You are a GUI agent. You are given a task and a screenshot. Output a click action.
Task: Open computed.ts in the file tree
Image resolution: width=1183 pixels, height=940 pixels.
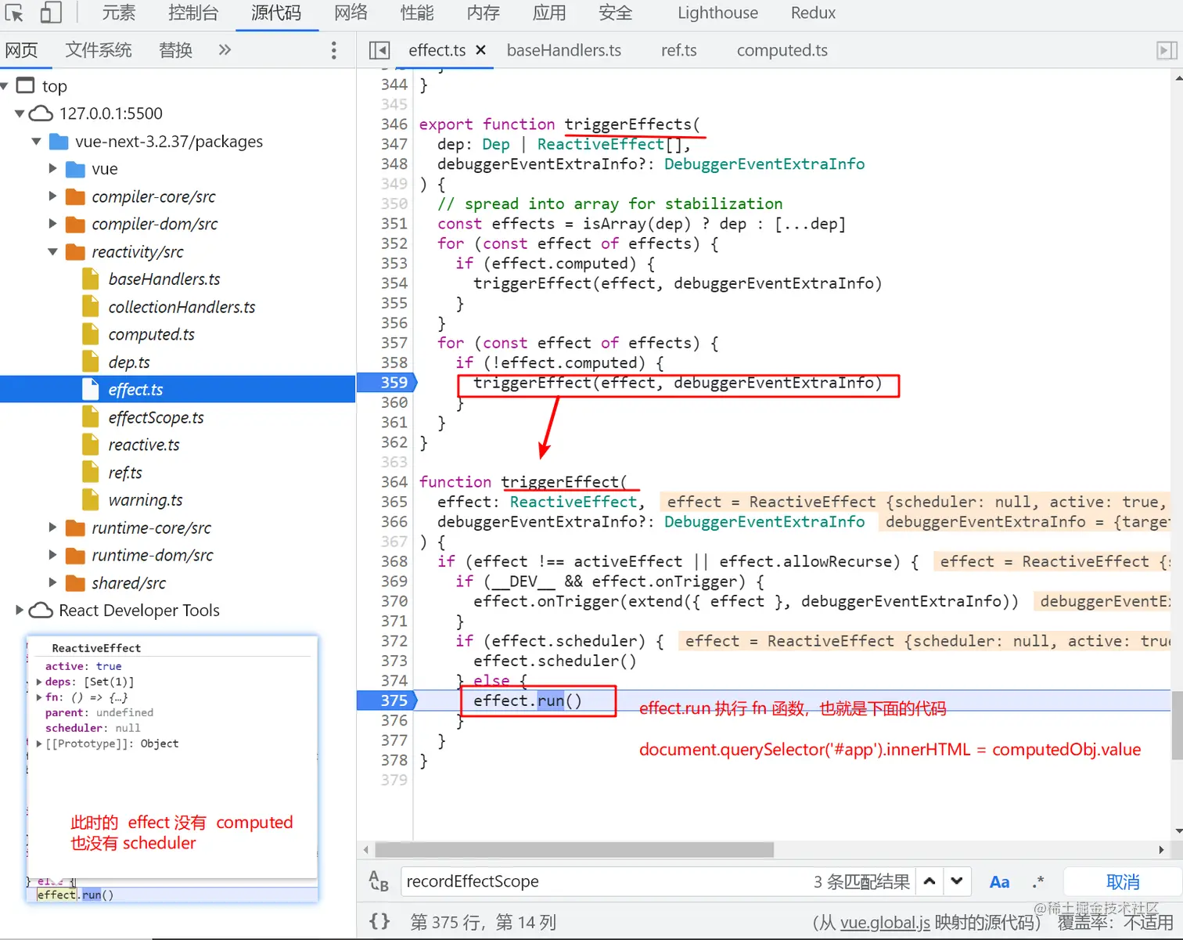point(151,334)
